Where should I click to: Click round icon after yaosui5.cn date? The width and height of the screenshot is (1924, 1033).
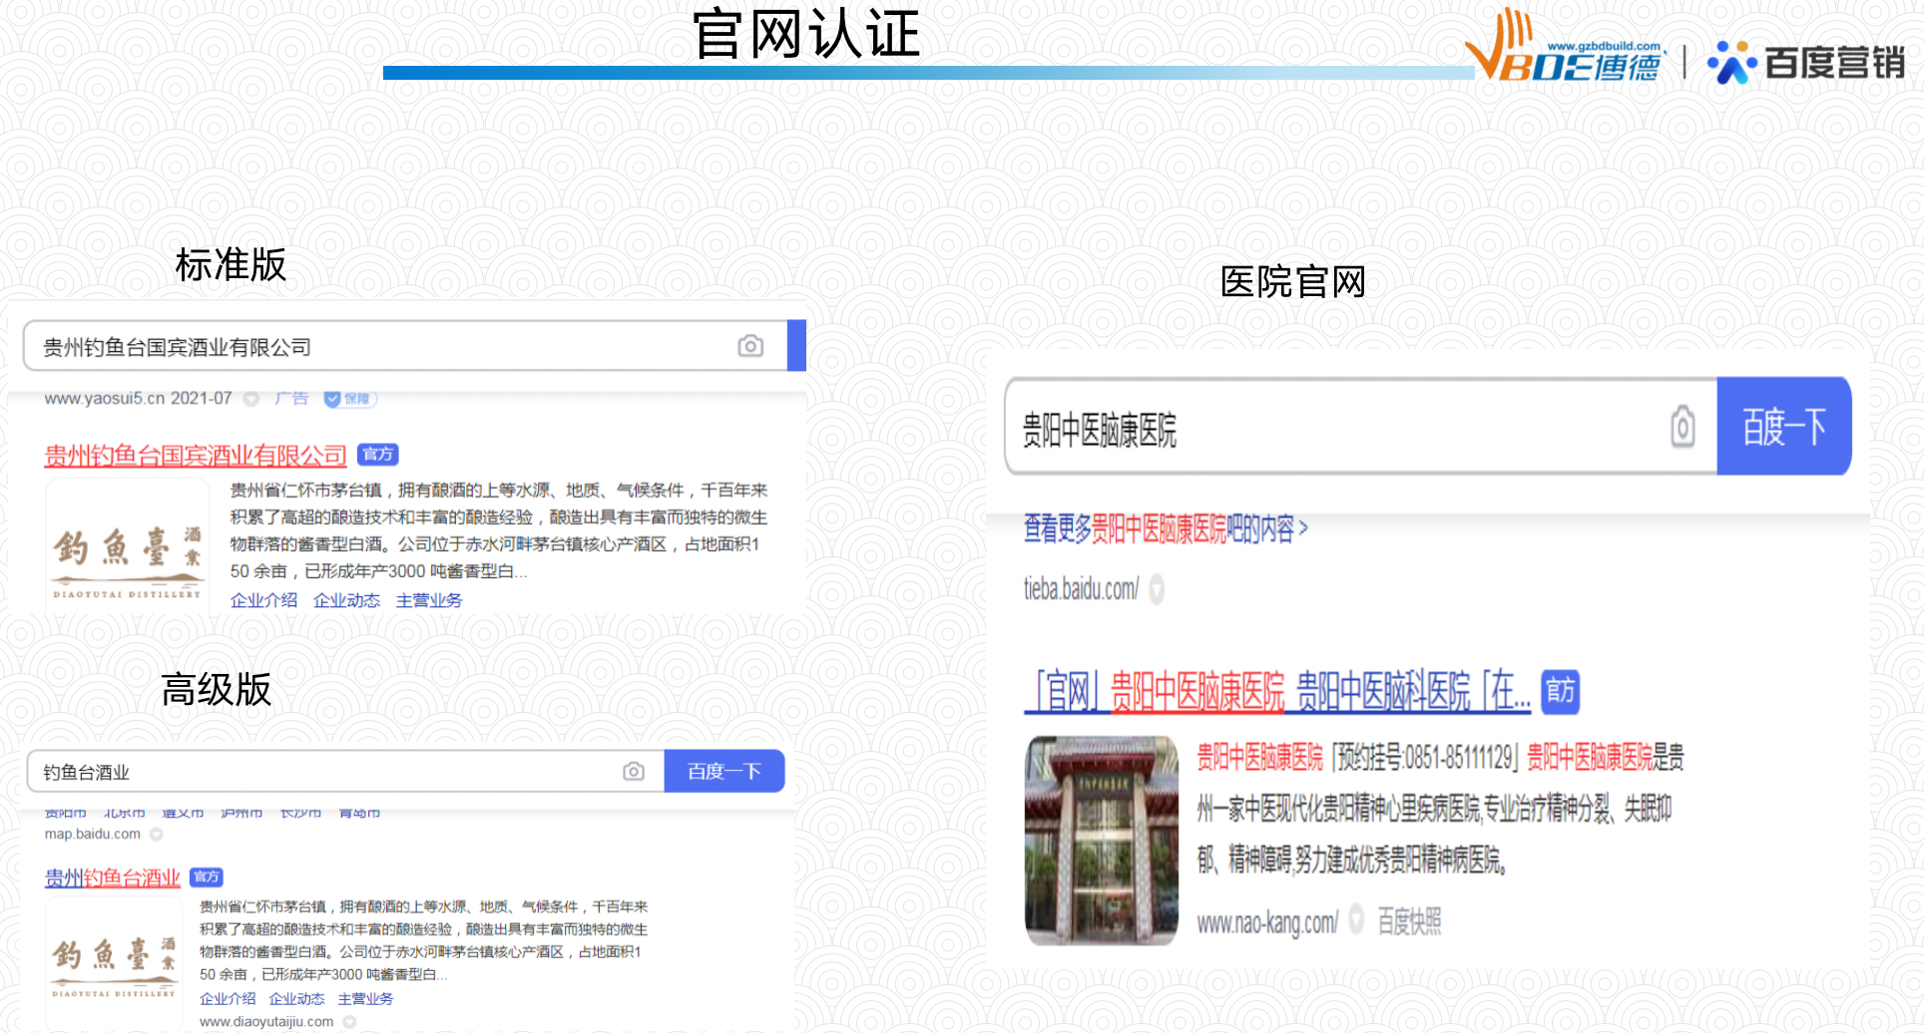251,399
